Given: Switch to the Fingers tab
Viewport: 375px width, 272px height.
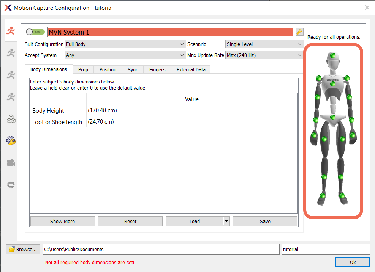Looking at the screenshot, I should tap(157, 69).
